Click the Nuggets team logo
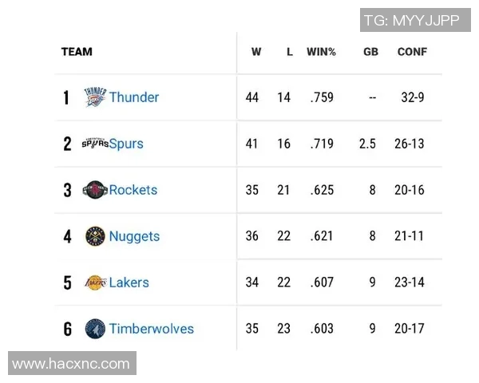Viewport: 479px width, 383px height. tap(95, 236)
